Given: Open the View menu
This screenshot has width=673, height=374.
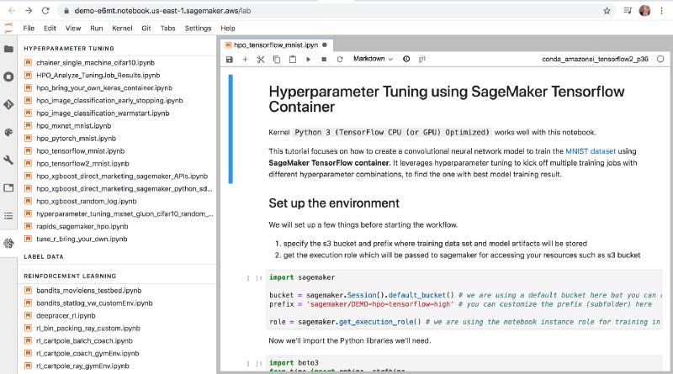Looking at the screenshot, I should (x=73, y=29).
